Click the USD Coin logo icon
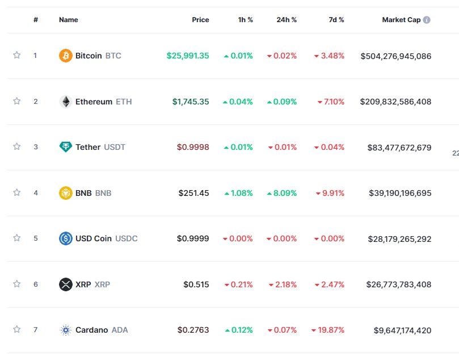Image resolution: width=459 pixels, height=356 pixels. click(66, 238)
